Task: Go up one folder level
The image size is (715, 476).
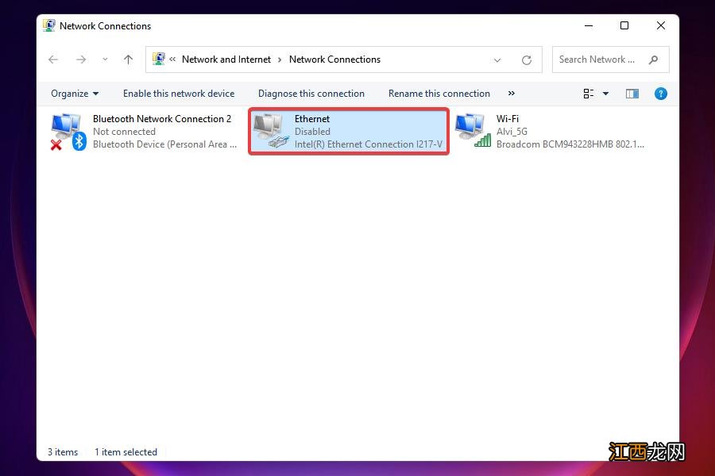Action: 128,59
